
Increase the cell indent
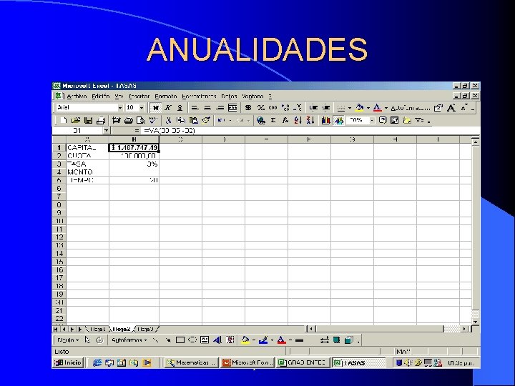pos(326,108)
